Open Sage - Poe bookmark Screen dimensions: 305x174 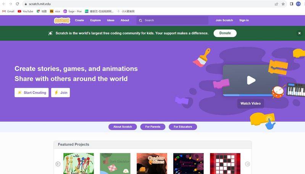73,11
